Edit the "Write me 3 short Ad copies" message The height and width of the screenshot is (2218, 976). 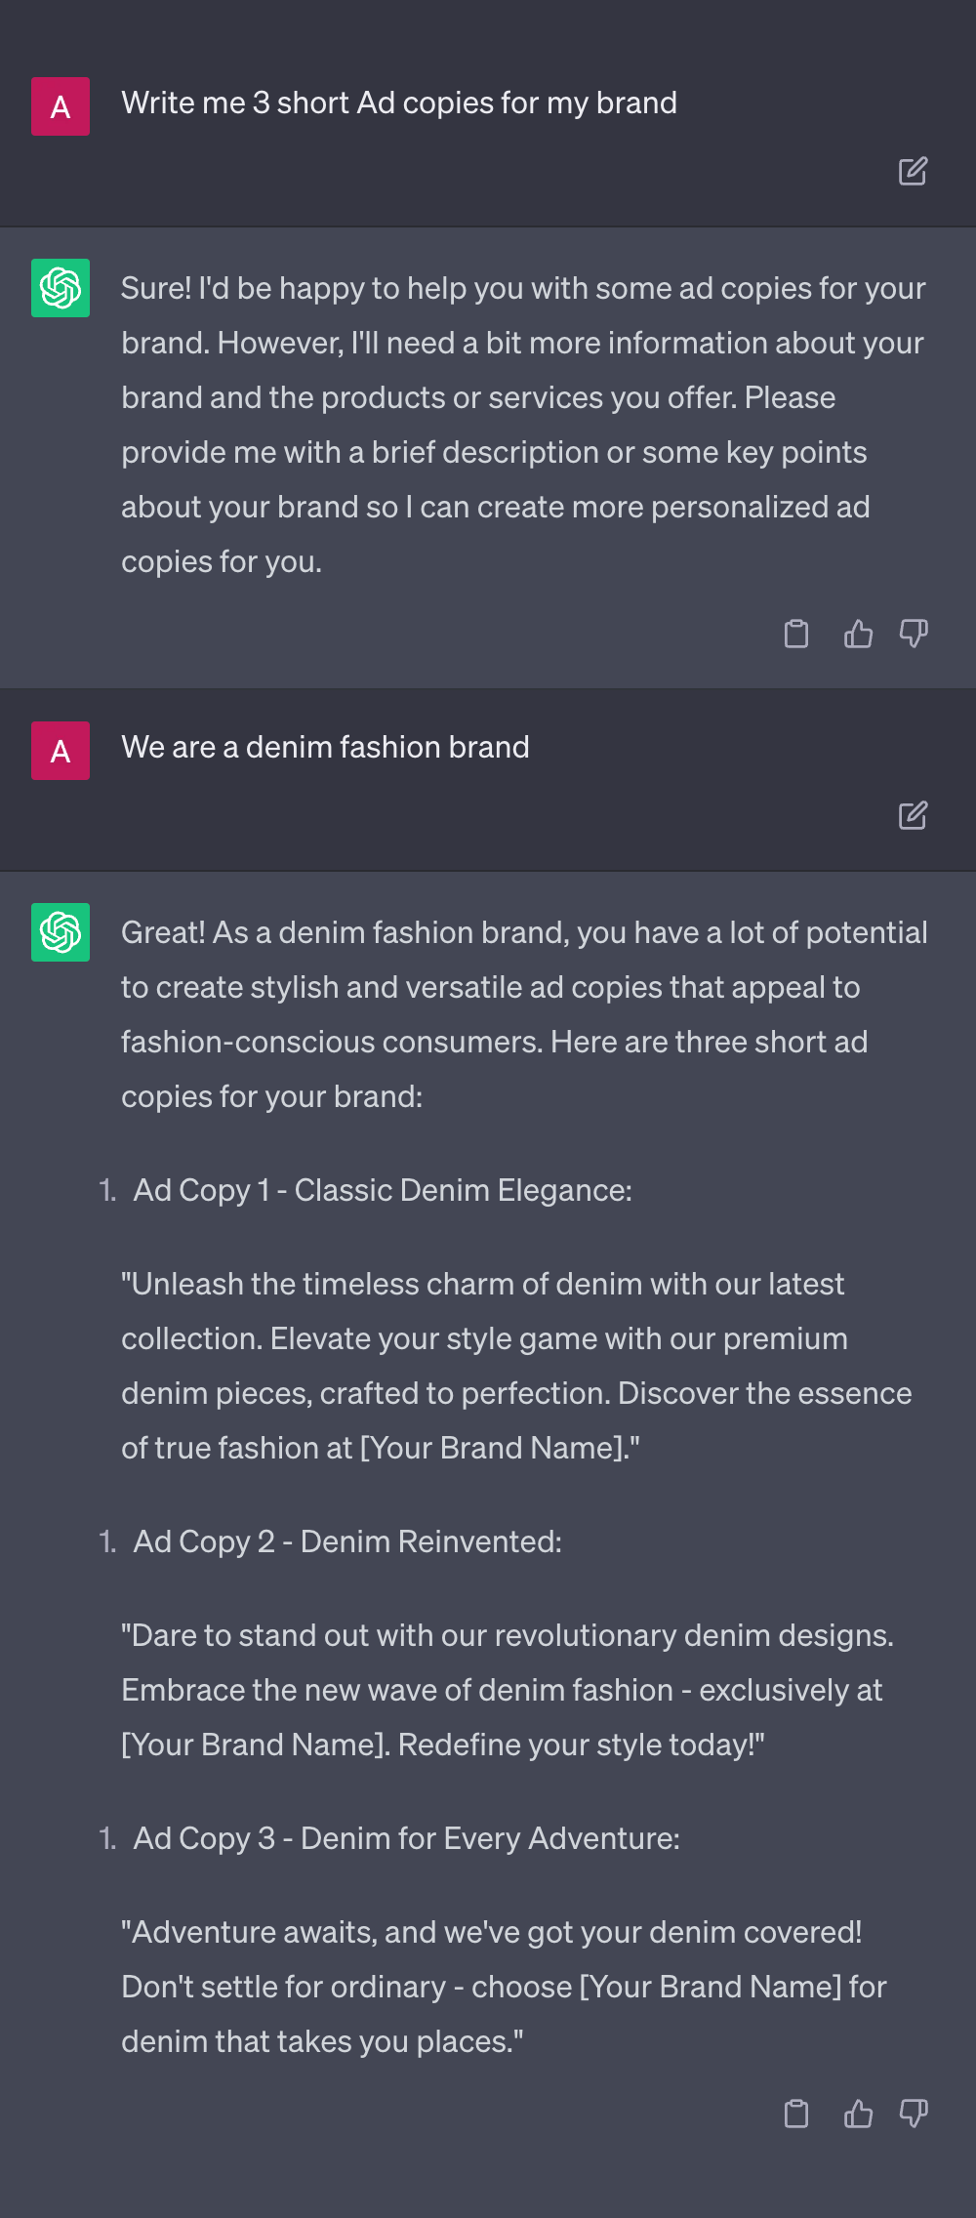coord(913,172)
